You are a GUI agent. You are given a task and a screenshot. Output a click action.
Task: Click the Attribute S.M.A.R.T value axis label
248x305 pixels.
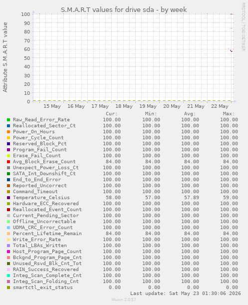tap(5, 57)
